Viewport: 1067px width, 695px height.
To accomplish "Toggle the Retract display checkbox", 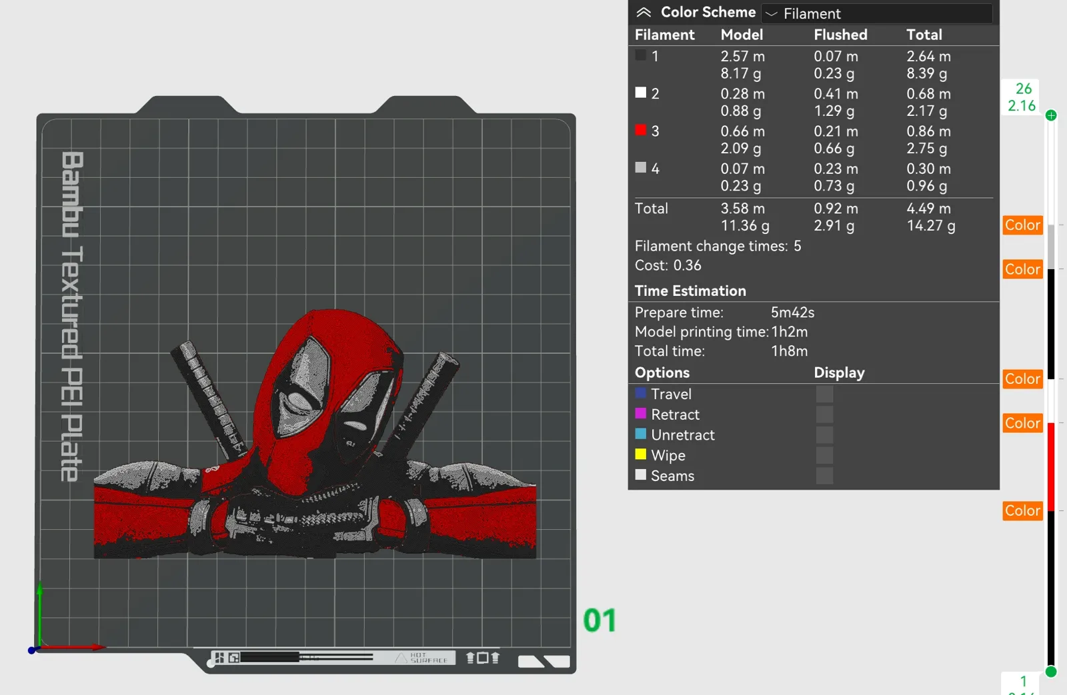I will (824, 414).
